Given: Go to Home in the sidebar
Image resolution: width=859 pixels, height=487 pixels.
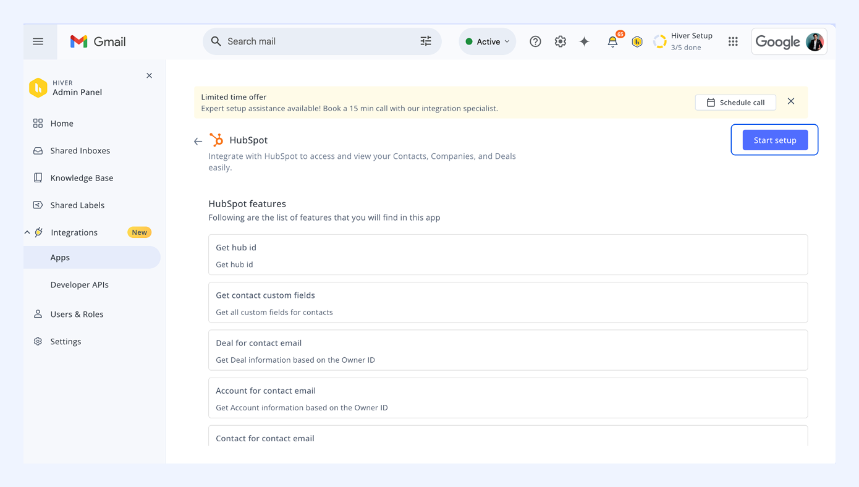Looking at the screenshot, I should 62,124.
